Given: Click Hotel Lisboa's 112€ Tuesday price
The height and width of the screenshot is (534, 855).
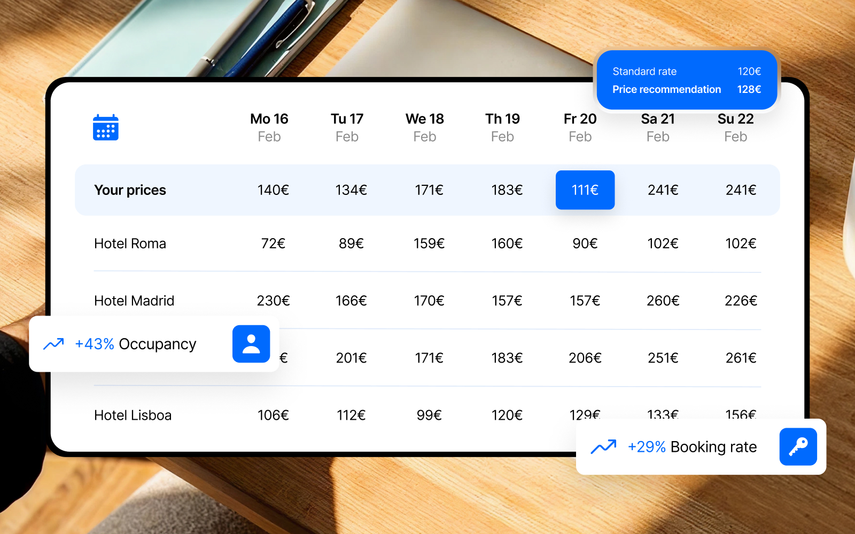Looking at the screenshot, I should click(351, 415).
